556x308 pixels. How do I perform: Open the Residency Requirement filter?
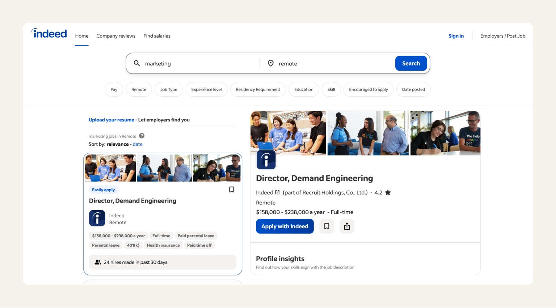(x=258, y=90)
